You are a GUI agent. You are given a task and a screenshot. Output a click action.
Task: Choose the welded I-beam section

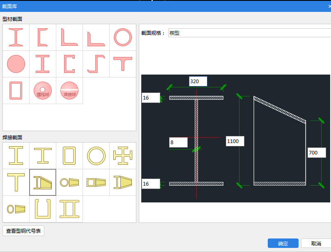[x=16, y=156]
